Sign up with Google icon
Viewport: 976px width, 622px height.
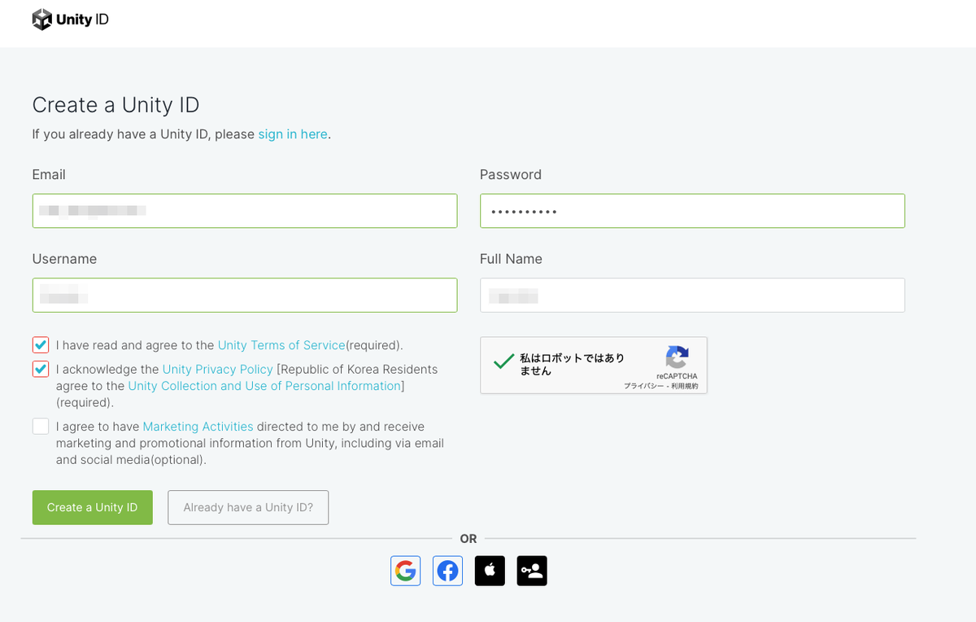pyautogui.click(x=405, y=571)
